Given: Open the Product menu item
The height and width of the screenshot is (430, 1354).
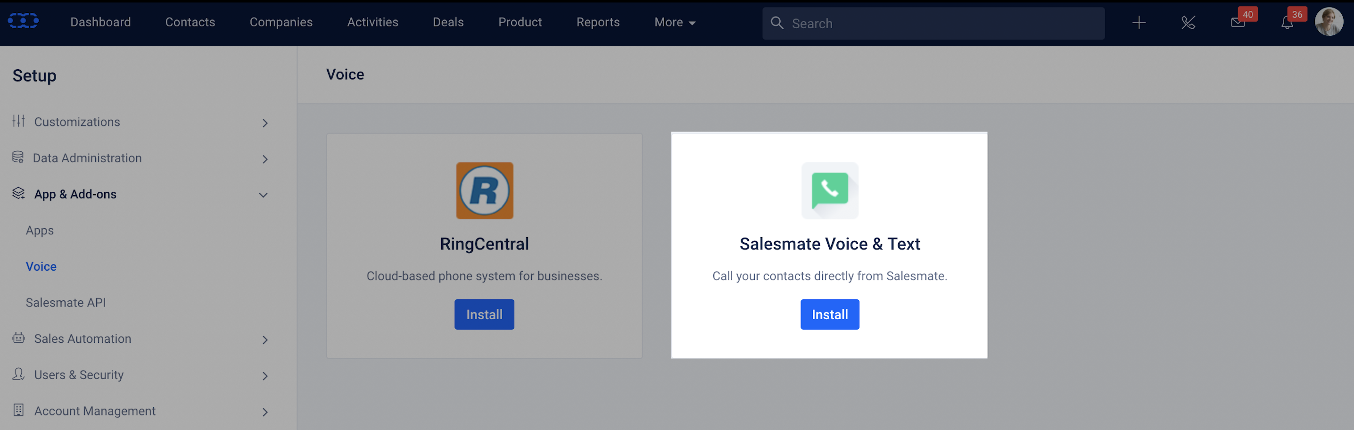Looking at the screenshot, I should [x=520, y=22].
